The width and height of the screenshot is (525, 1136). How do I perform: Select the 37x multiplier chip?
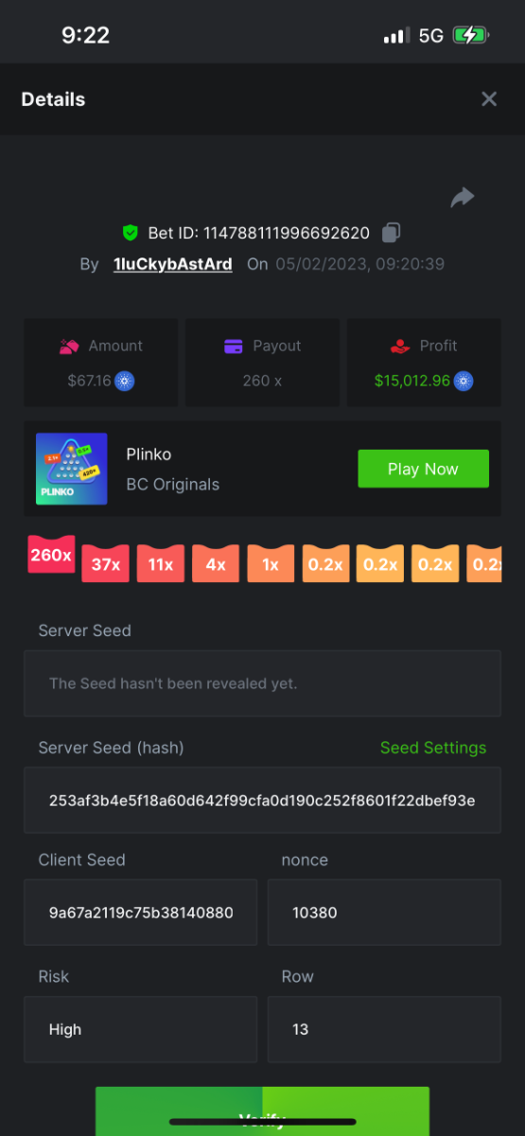tap(106, 564)
